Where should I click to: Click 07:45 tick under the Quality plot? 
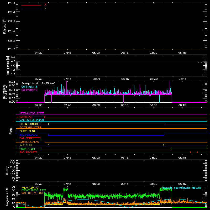click(x=67, y=184)
